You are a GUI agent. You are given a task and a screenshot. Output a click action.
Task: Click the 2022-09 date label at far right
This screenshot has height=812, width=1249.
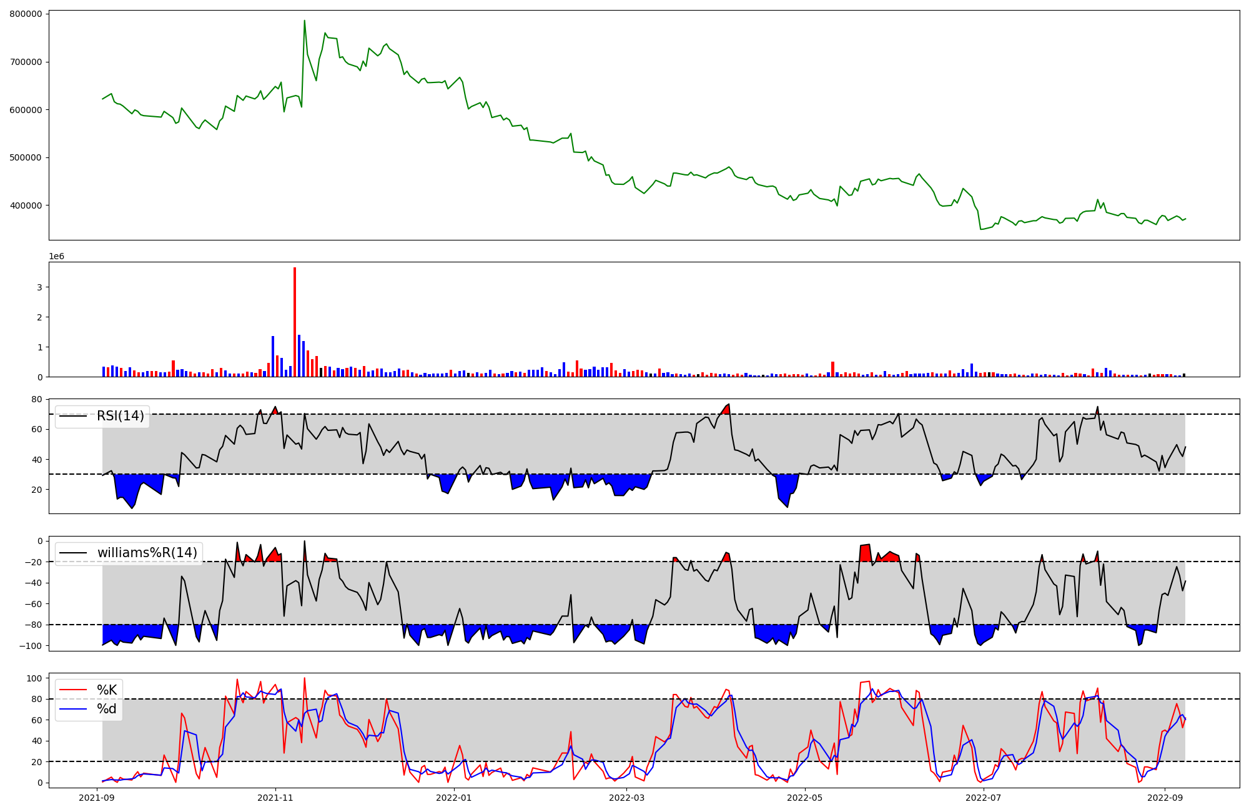pyautogui.click(x=1165, y=798)
